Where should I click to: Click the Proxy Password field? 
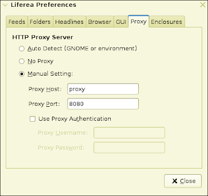click(x=129, y=148)
